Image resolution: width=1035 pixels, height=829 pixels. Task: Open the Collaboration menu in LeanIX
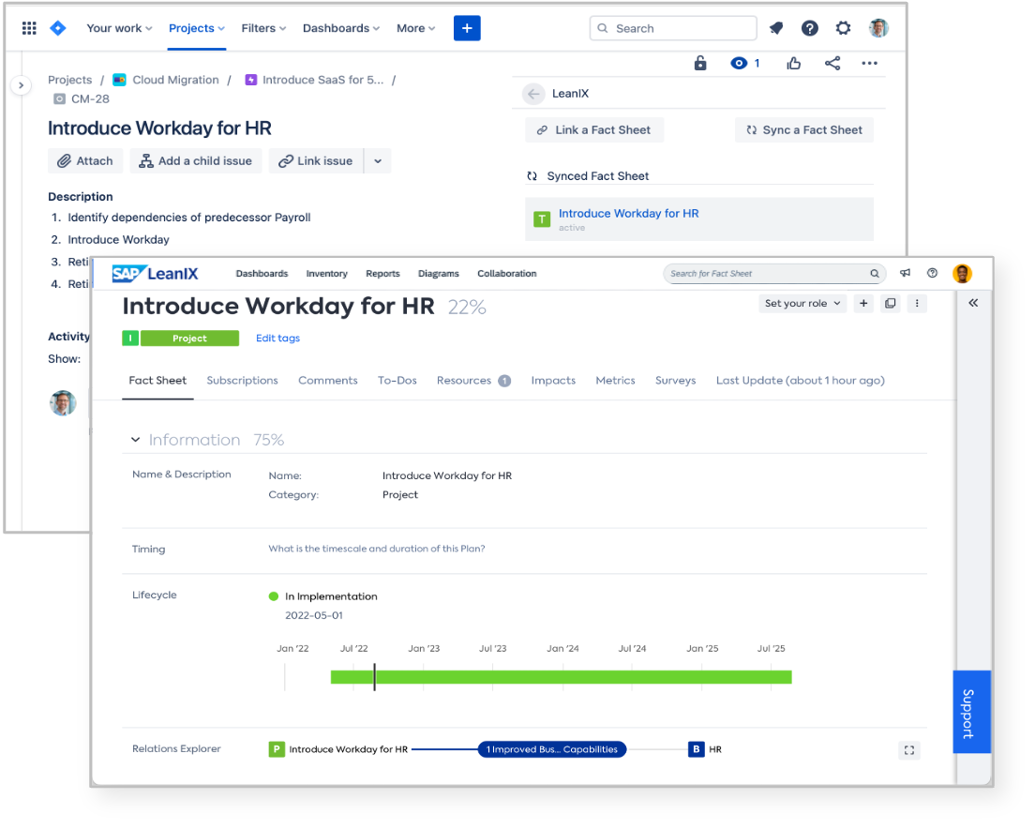pyautogui.click(x=507, y=274)
